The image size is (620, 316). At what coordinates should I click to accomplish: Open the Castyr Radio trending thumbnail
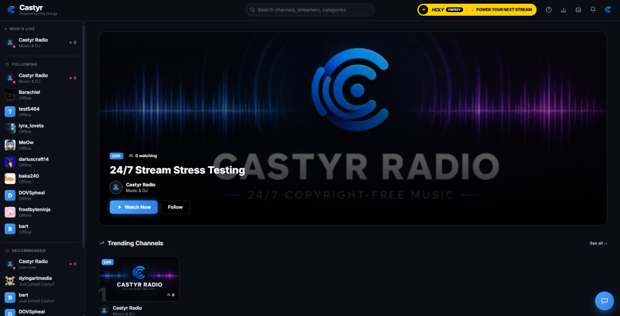pos(139,279)
